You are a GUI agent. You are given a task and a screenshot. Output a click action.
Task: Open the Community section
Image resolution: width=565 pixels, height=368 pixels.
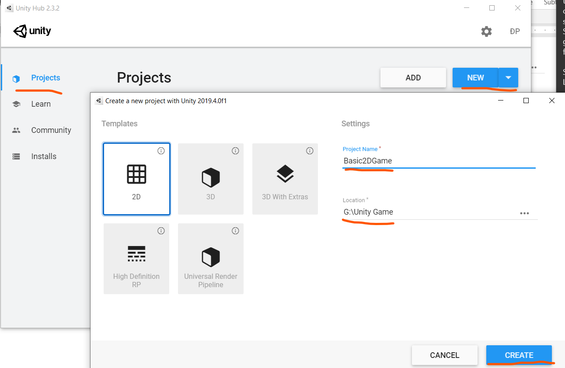coord(51,130)
